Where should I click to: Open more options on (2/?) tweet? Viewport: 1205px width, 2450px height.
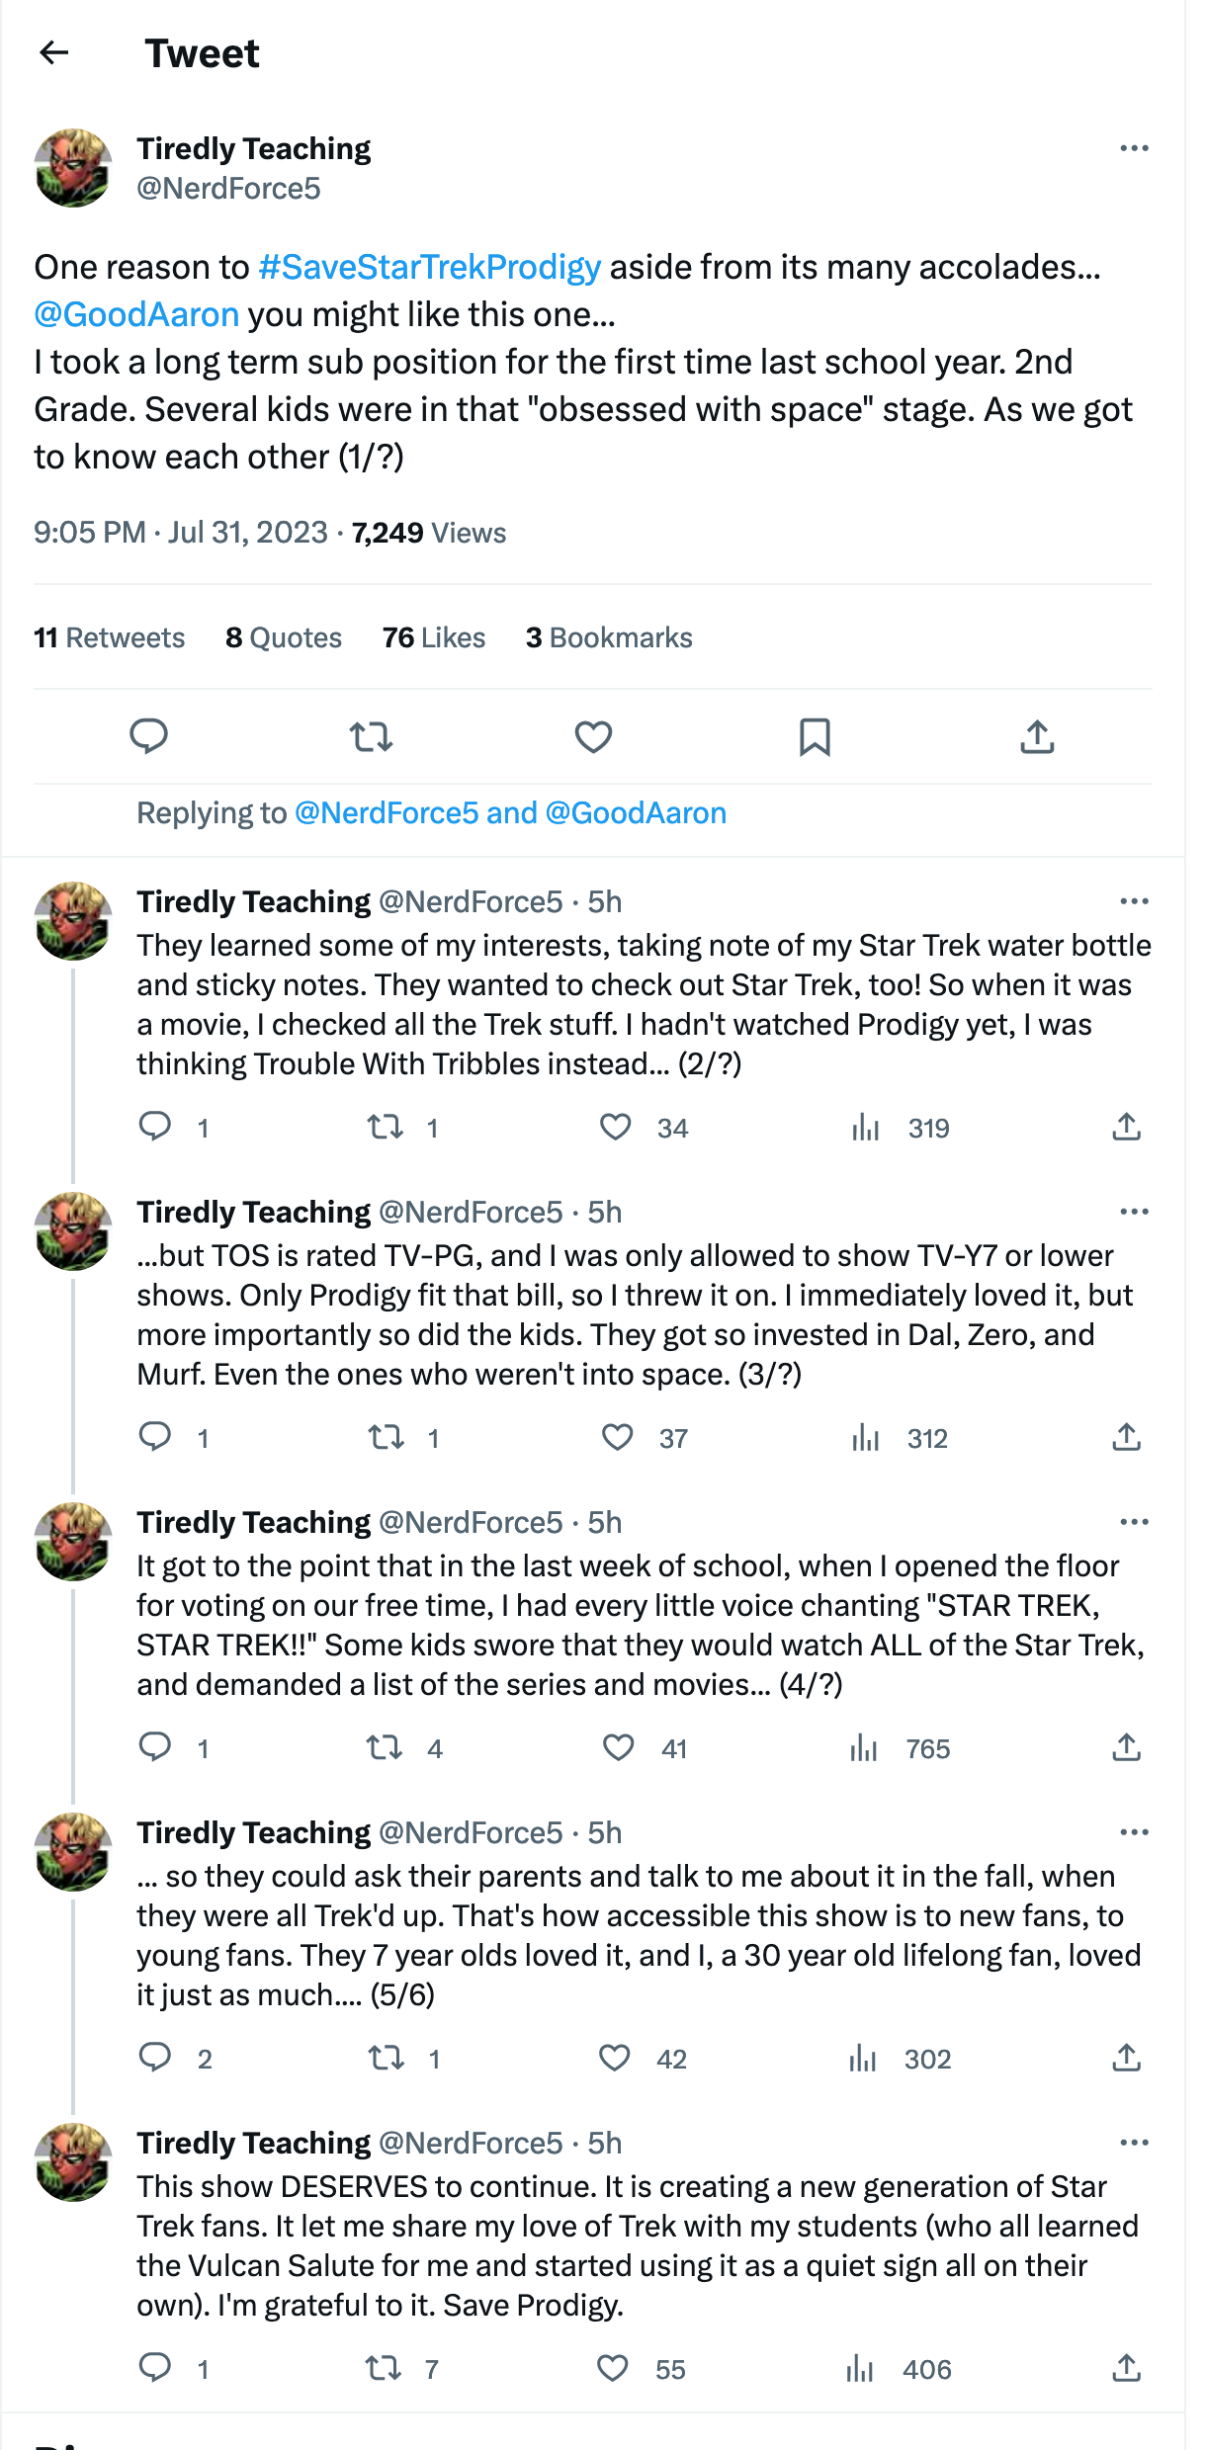point(1134,901)
